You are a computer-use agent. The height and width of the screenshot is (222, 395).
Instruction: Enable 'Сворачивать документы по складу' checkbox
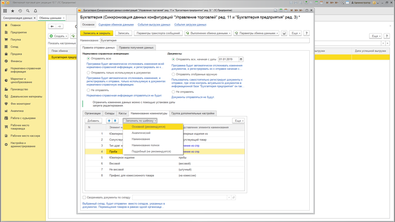[x=85, y=197]
